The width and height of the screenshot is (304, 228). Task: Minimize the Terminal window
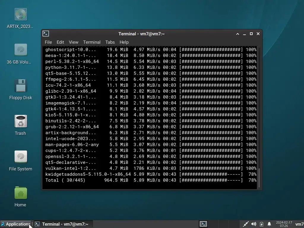(244, 34)
